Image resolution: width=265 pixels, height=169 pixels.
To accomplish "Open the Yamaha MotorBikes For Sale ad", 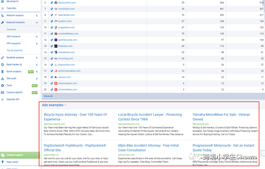I will [x=221, y=117].
